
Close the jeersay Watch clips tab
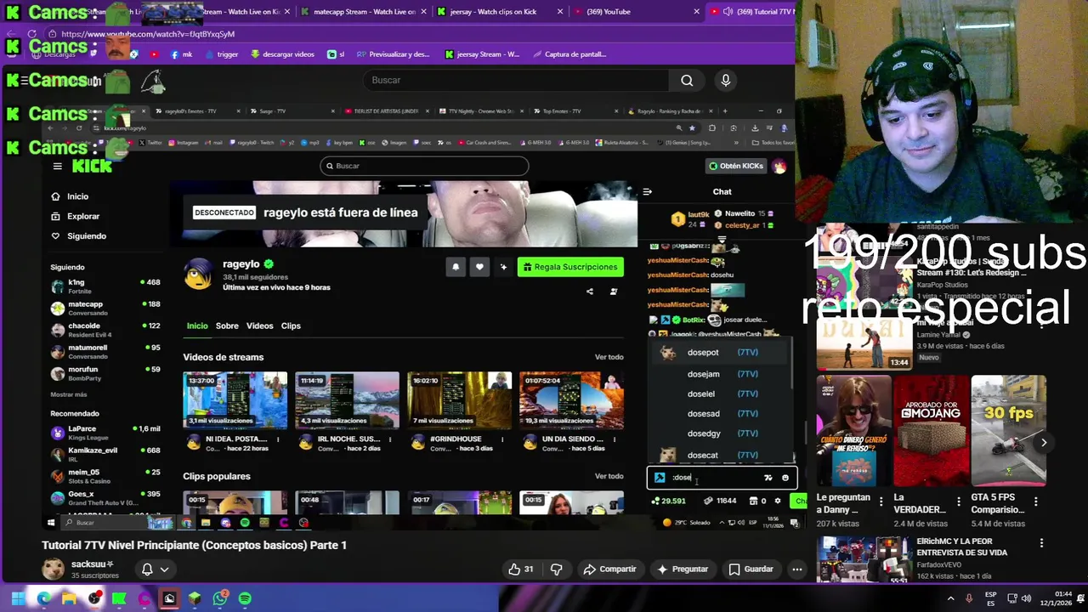click(559, 12)
